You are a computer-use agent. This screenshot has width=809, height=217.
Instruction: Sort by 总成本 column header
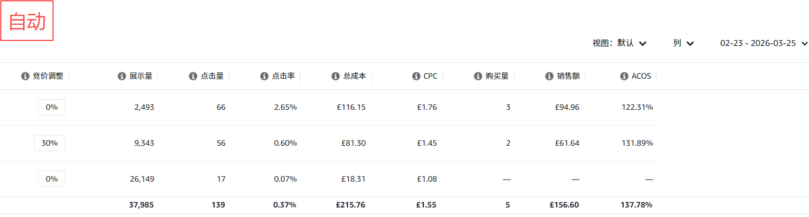coord(355,76)
